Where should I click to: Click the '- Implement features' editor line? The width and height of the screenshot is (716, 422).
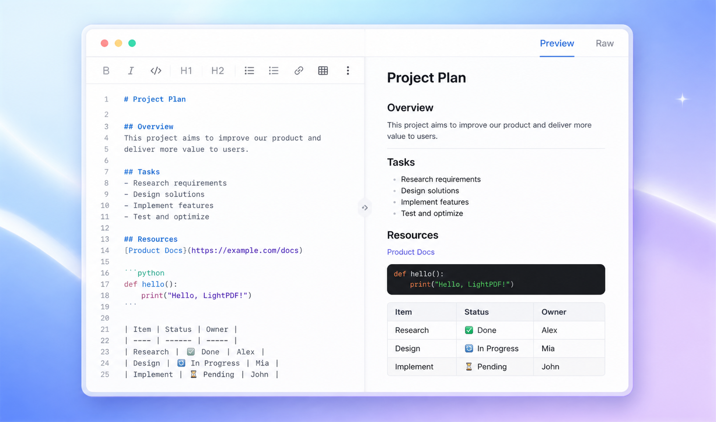(169, 206)
